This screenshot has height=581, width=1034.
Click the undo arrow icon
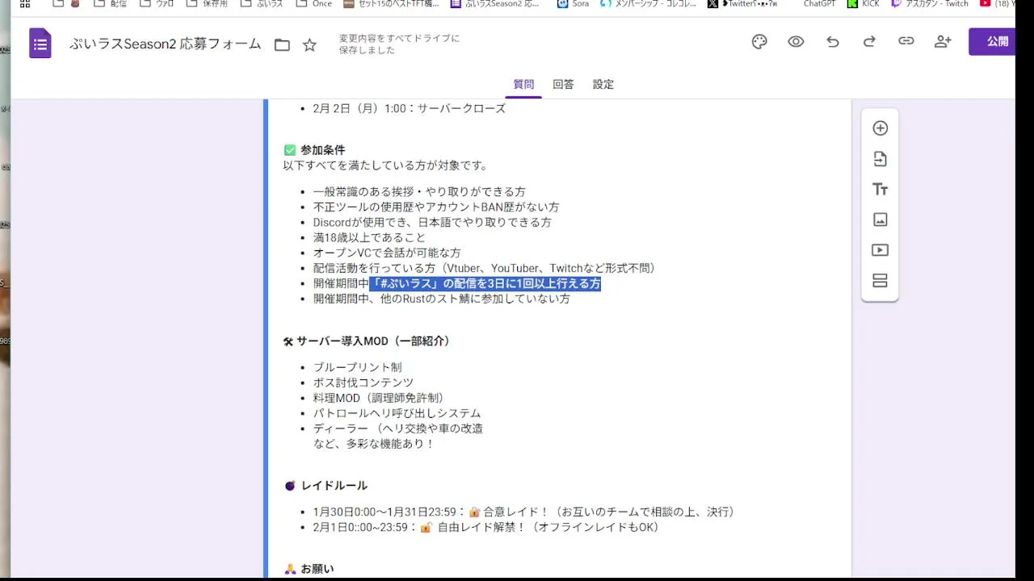coord(833,42)
